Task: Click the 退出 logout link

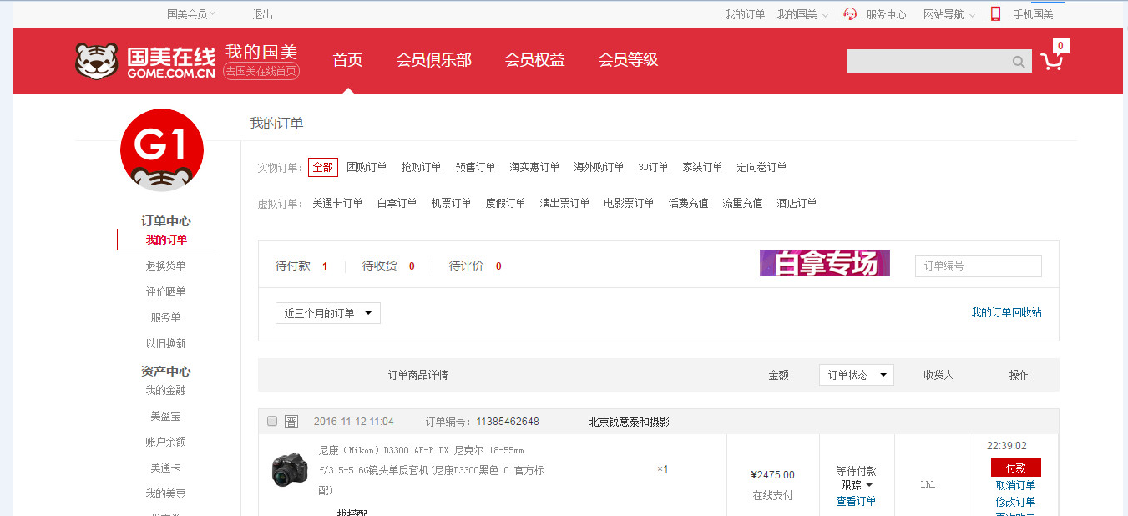Action: coord(263,14)
